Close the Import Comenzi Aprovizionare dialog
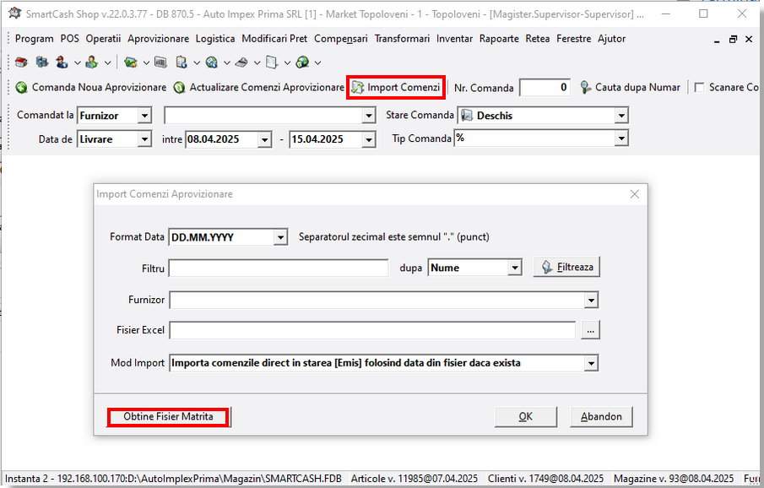This screenshot has width=764, height=488. 634,194
